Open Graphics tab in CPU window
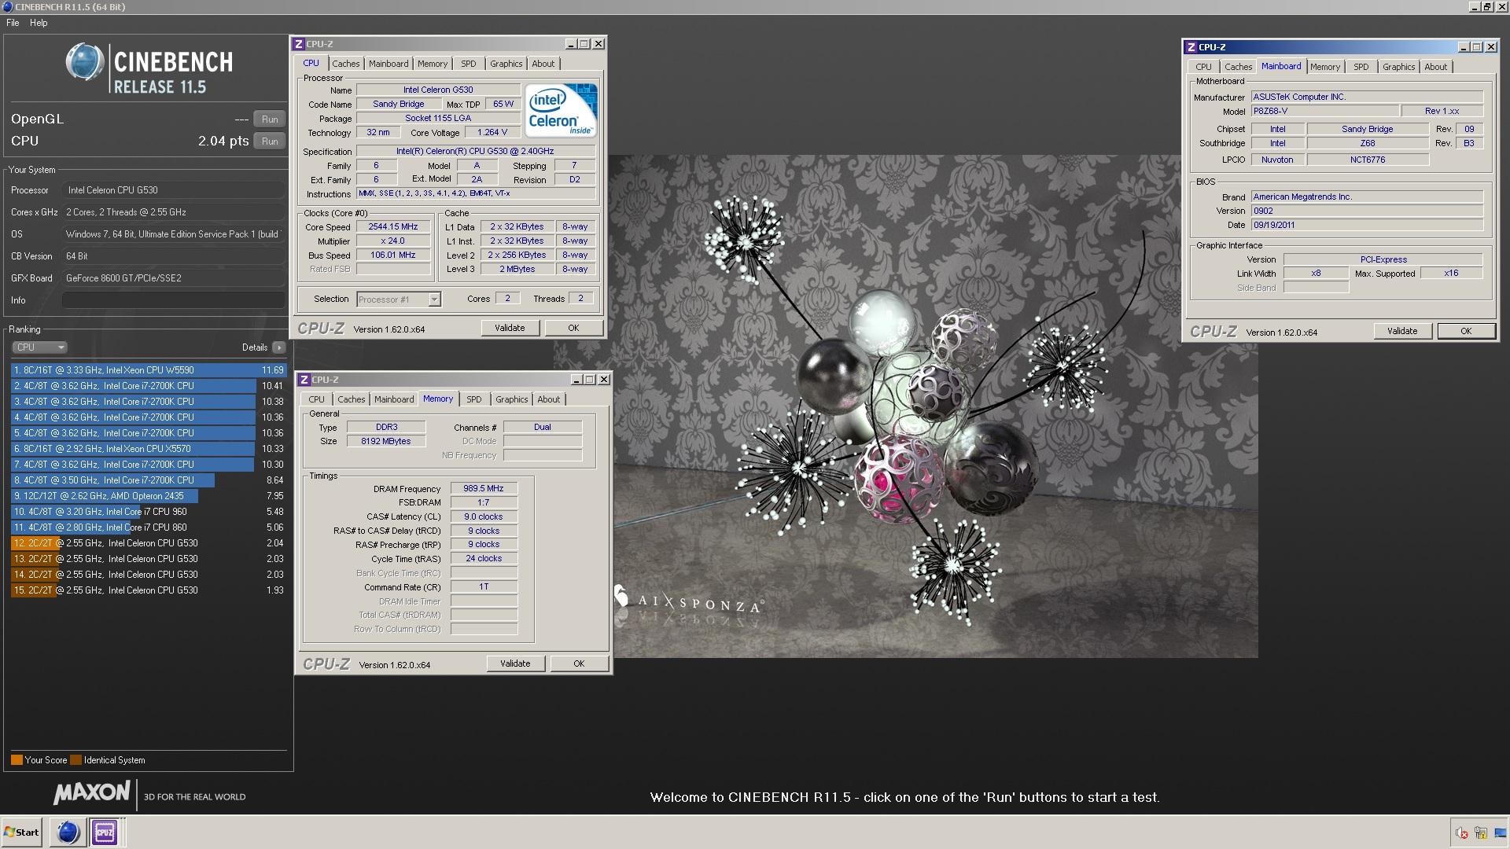The width and height of the screenshot is (1510, 849). click(x=506, y=64)
